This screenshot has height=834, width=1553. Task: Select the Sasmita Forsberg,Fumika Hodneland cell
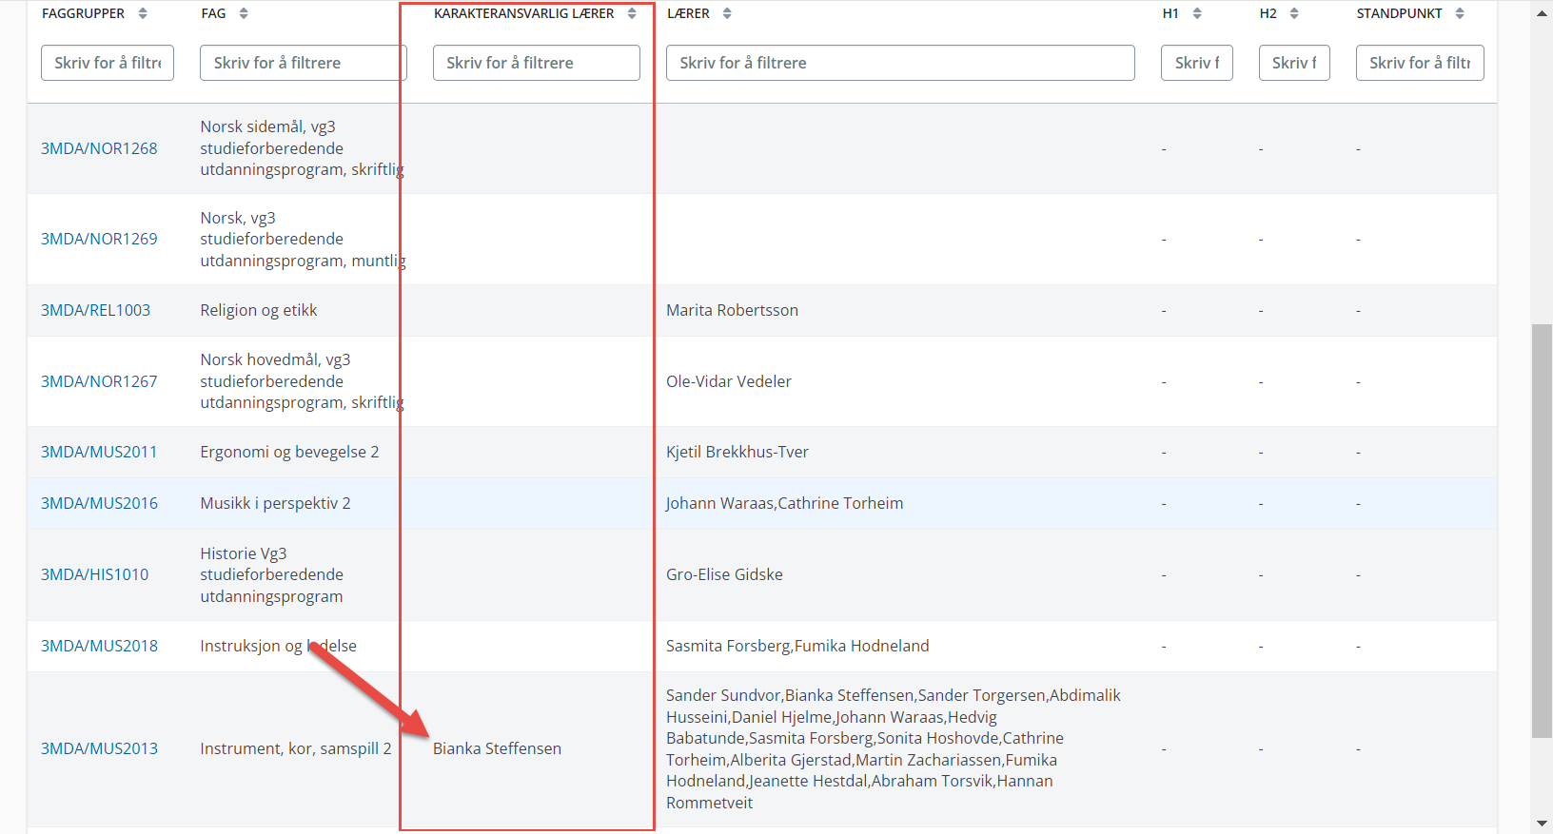[797, 646]
